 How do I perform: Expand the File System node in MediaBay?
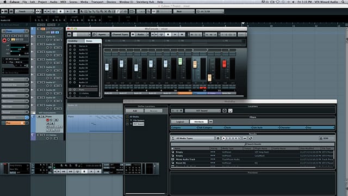pos(131,120)
